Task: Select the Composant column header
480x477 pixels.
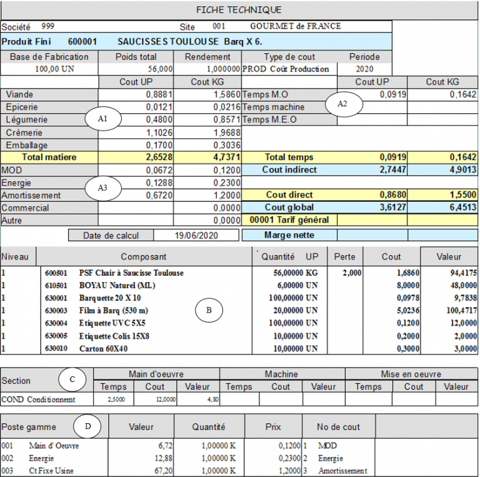Action: (144, 256)
